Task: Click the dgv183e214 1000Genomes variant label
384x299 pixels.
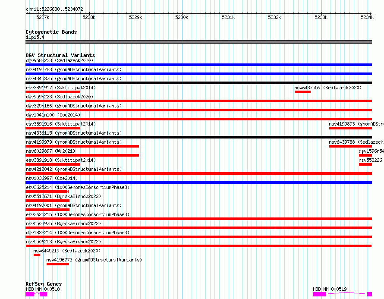Action: pos(78,233)
